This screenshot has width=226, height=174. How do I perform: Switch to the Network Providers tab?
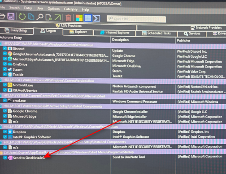[x=206, y=28]
